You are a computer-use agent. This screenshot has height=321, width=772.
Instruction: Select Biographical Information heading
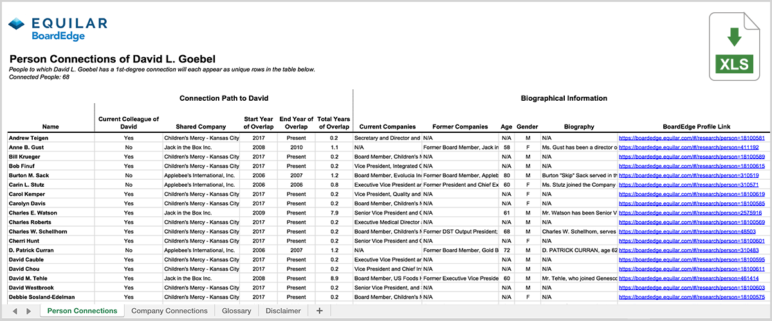click(x=564, y=98)
